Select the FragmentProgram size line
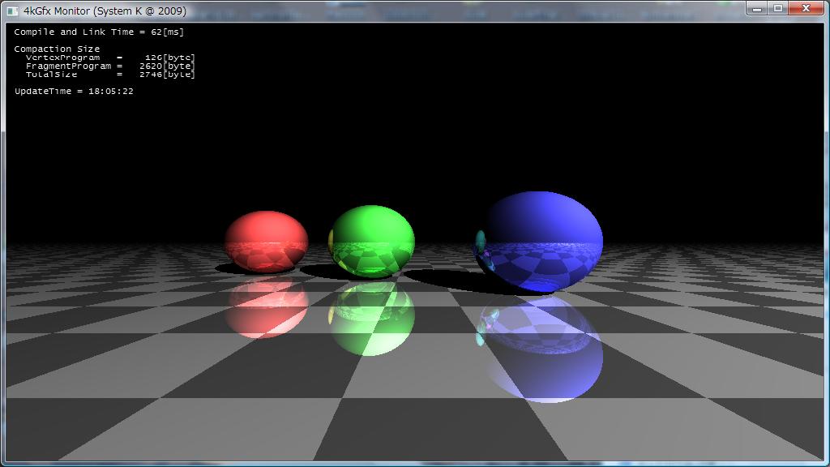 click(x=110, y=66)
